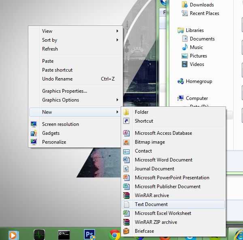This screenshot has height=240, width=243.
Task: Choose Refresh from the context menu
Action: point(75,49)
